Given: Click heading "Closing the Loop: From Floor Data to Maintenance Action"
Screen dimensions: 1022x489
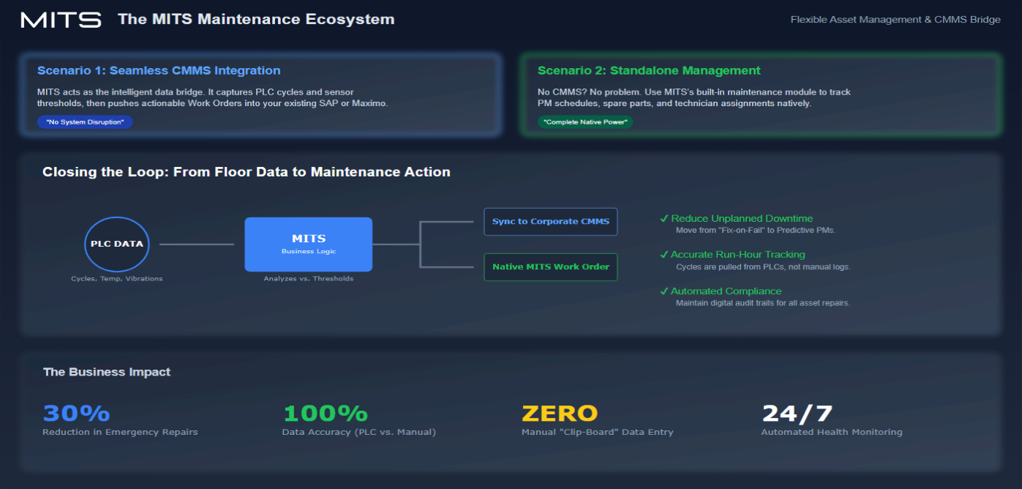Looking at the screenshot, I should pos(247,172).
